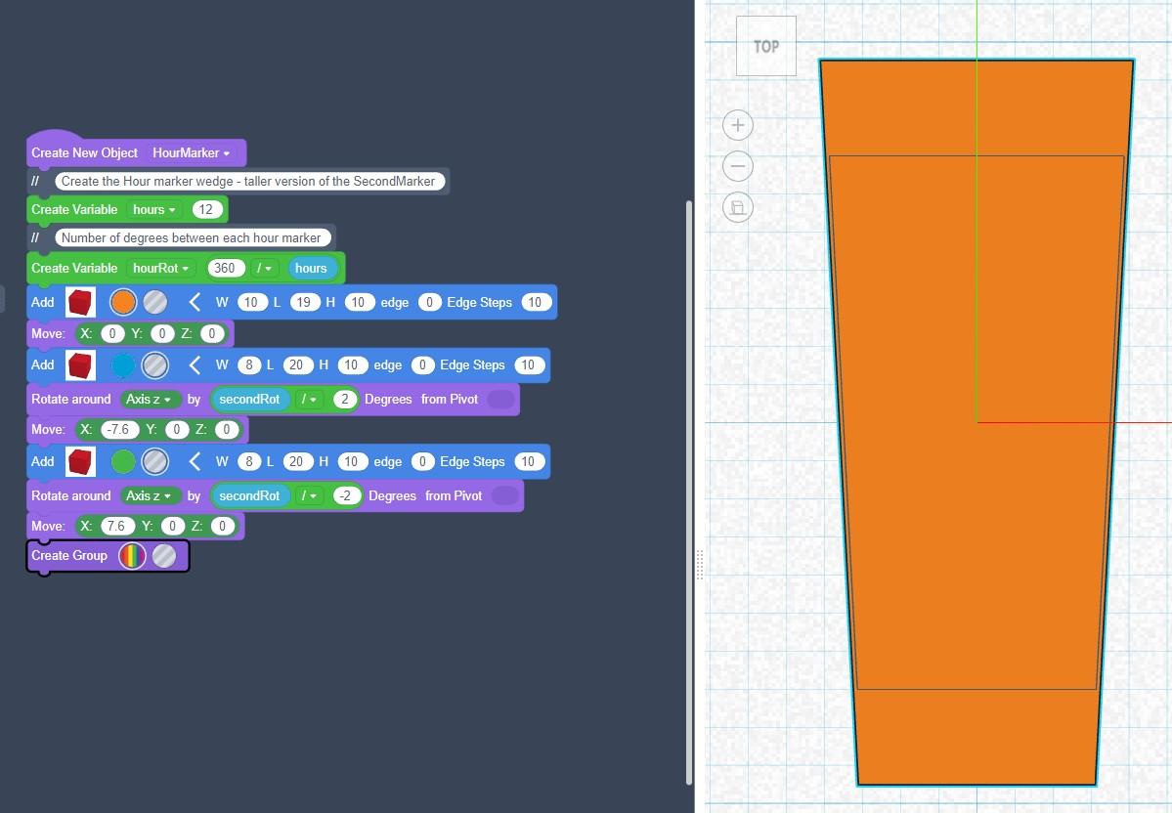Viewport: 1172px width, 813px height.
Task: Click the TOP view cube
Action: (x=766, y=46)
